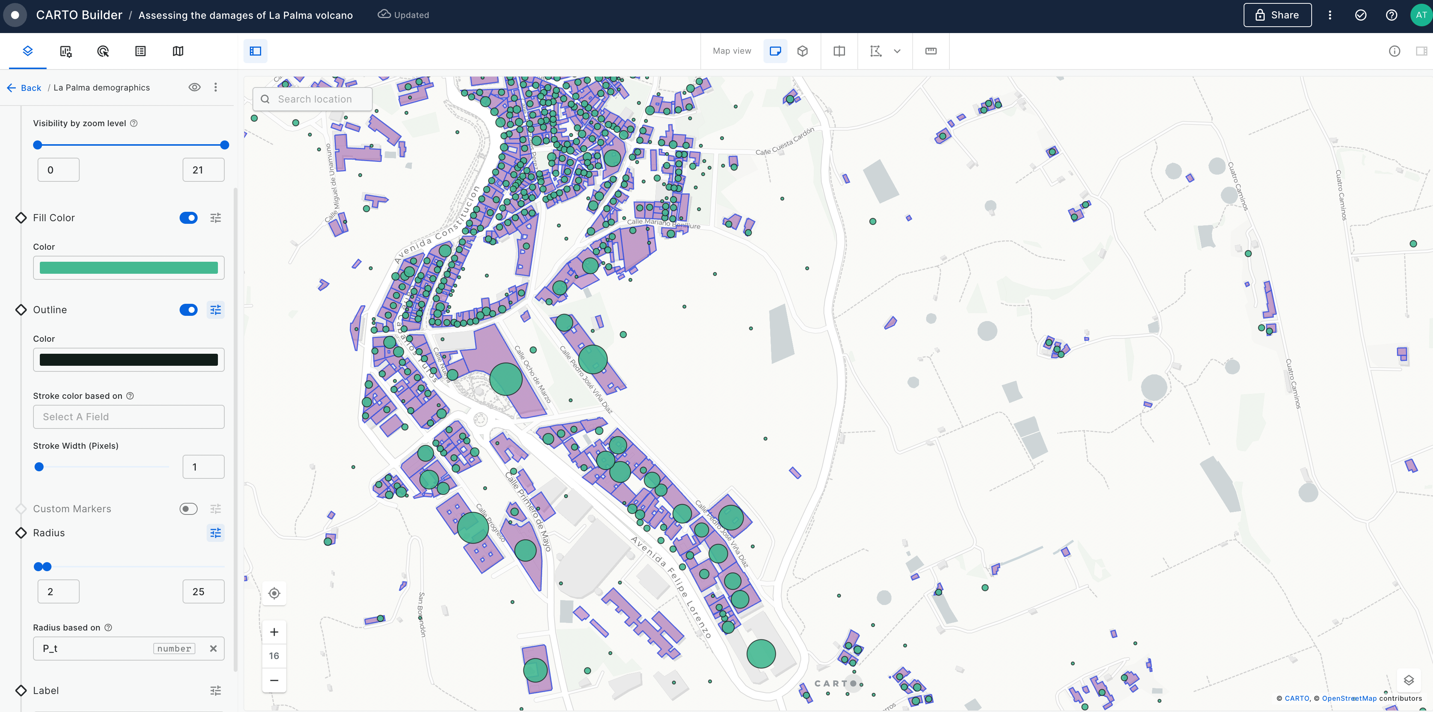This screenshot has height=712, width=1433.
Task: Click the Share button
Action: coord(1277,15)
